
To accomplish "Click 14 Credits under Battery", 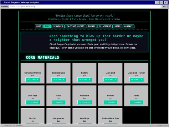I will (x=84, y=79).
